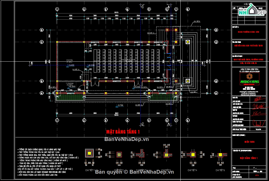Click the Bản quyền © BanVeNhaDep.vn copyright text
Screen dimensions: 269x181
134,172
